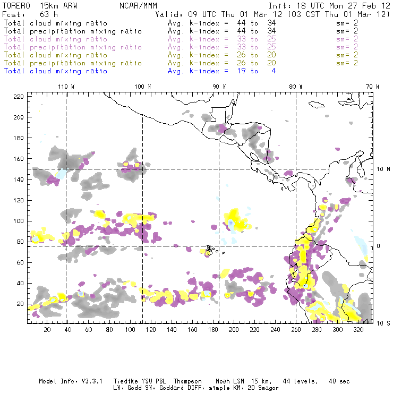393x393 pixels.
Task: Click the 'Fcst: 63 h' forecast hour label
Action: [x=30, y=14]
